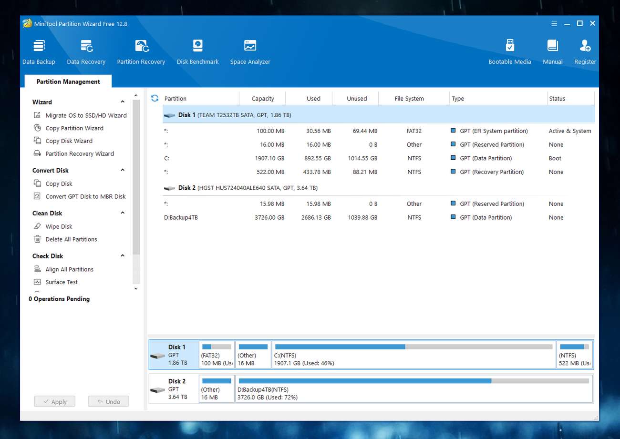The image size is (620, 439).
Task: Launch Data Recovery from toolbar
Action: pyautogui.click(x=86, y=52)
